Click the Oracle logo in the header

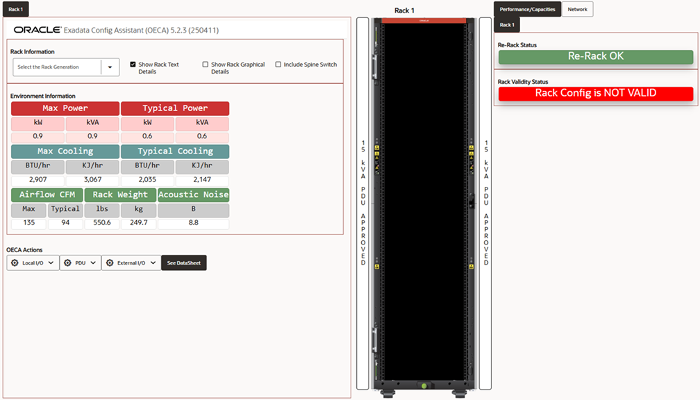pyautogui.click(x=37, y=30)
